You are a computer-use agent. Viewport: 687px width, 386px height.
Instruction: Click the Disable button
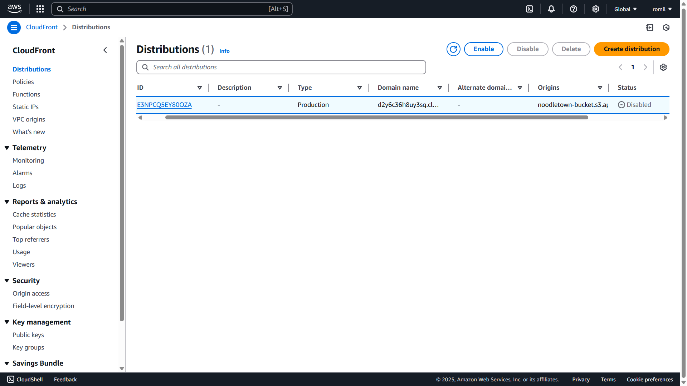pos(528,49)
